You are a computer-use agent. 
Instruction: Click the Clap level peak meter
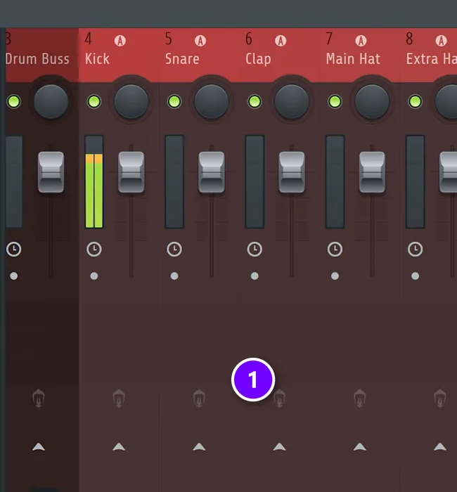tap(255, 181)
